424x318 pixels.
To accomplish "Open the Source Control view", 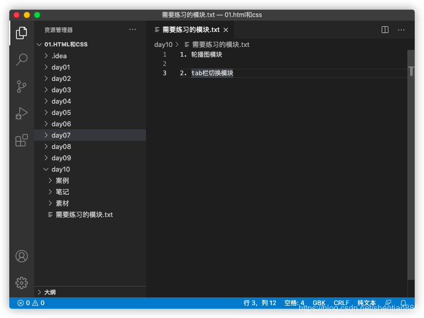I will coord(21,87).
